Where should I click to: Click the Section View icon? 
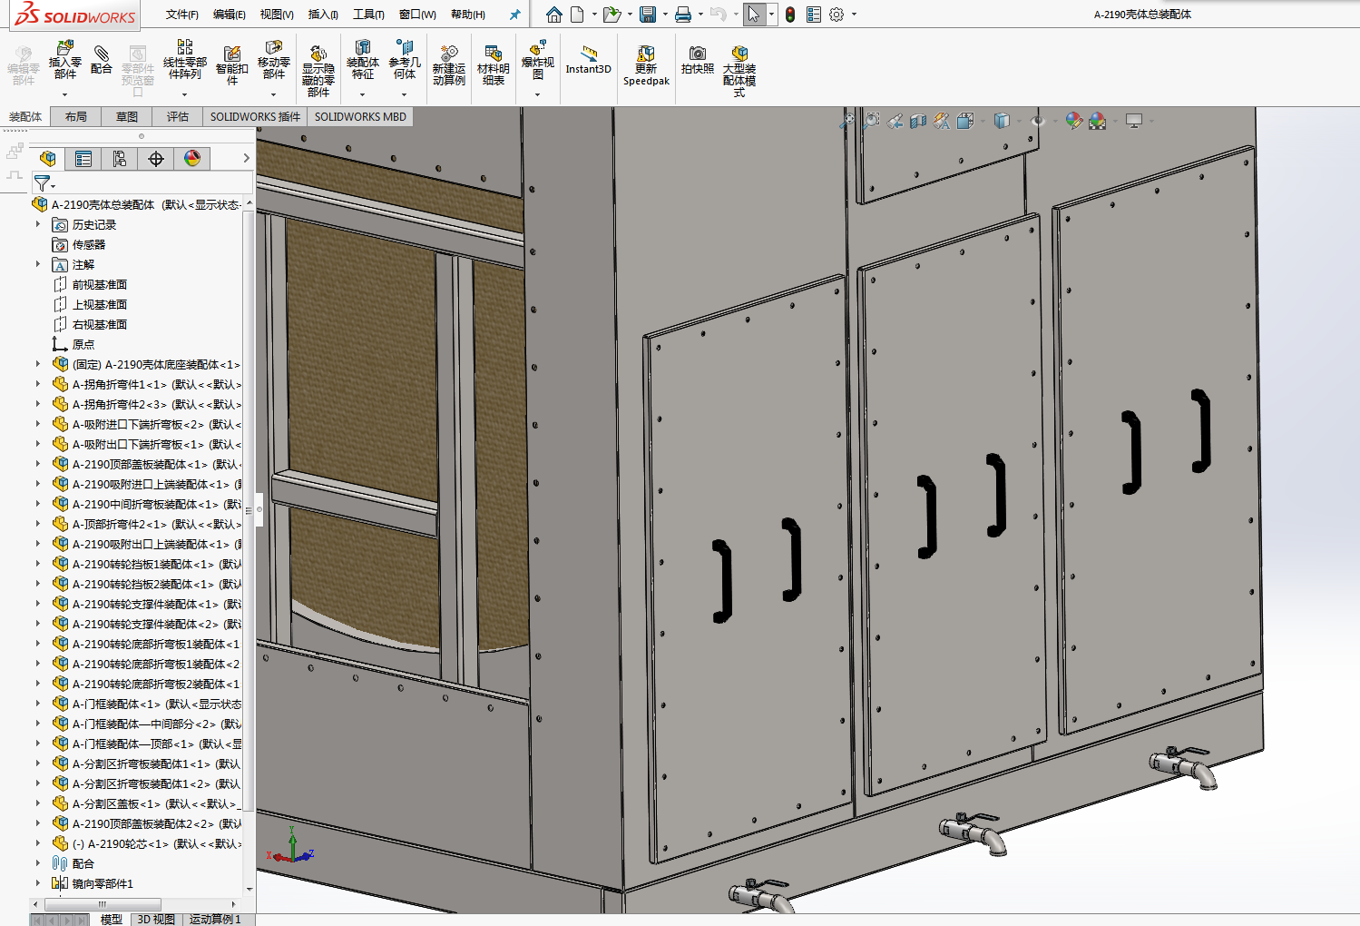pos(918,121)
